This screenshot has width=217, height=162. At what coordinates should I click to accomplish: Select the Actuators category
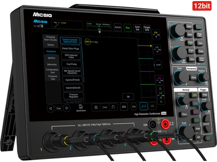tap(51, 51)
